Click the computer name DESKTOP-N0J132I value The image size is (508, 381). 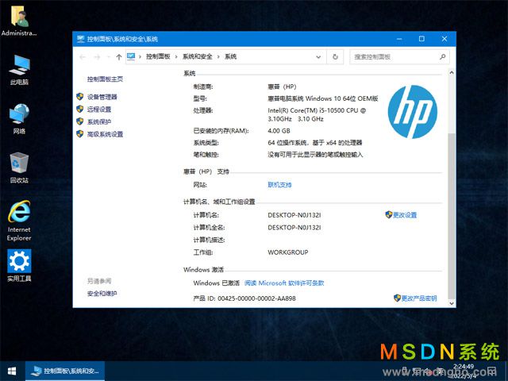click(294, 215)
